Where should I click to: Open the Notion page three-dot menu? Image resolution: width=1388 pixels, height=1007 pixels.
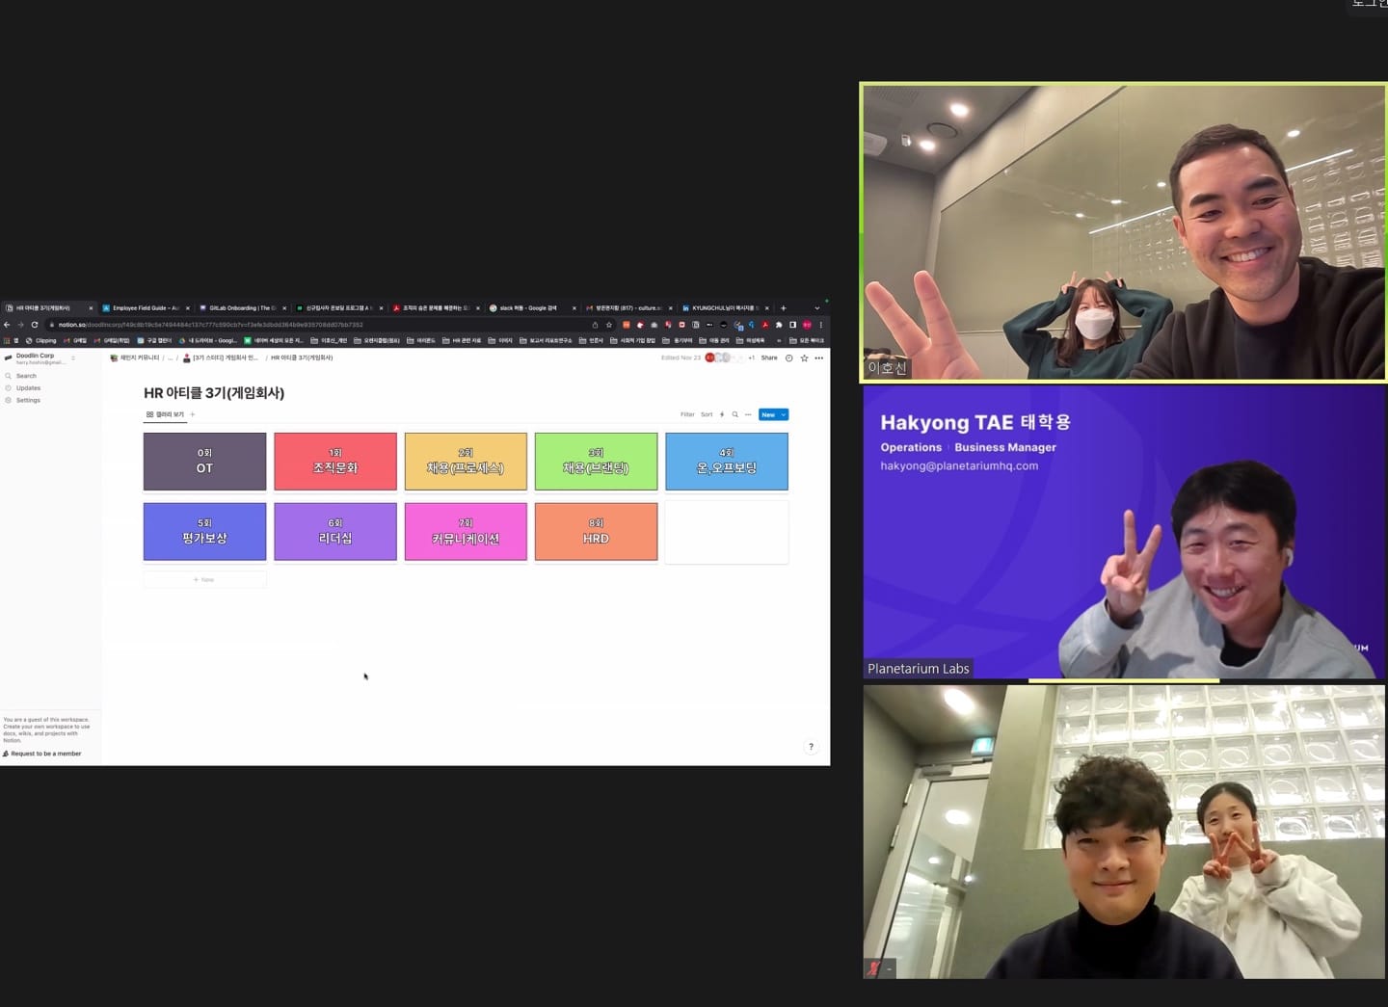point(819,358)
